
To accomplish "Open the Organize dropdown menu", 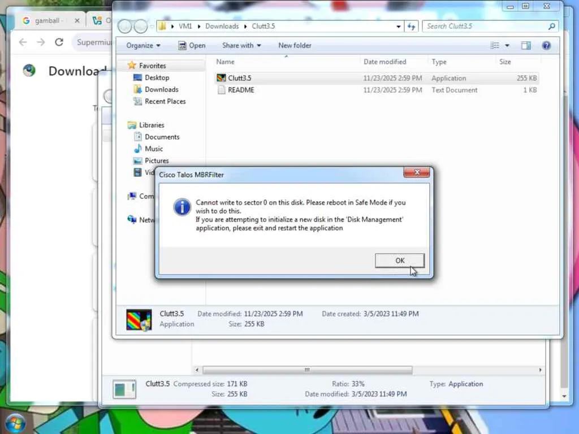I will 143,45.
